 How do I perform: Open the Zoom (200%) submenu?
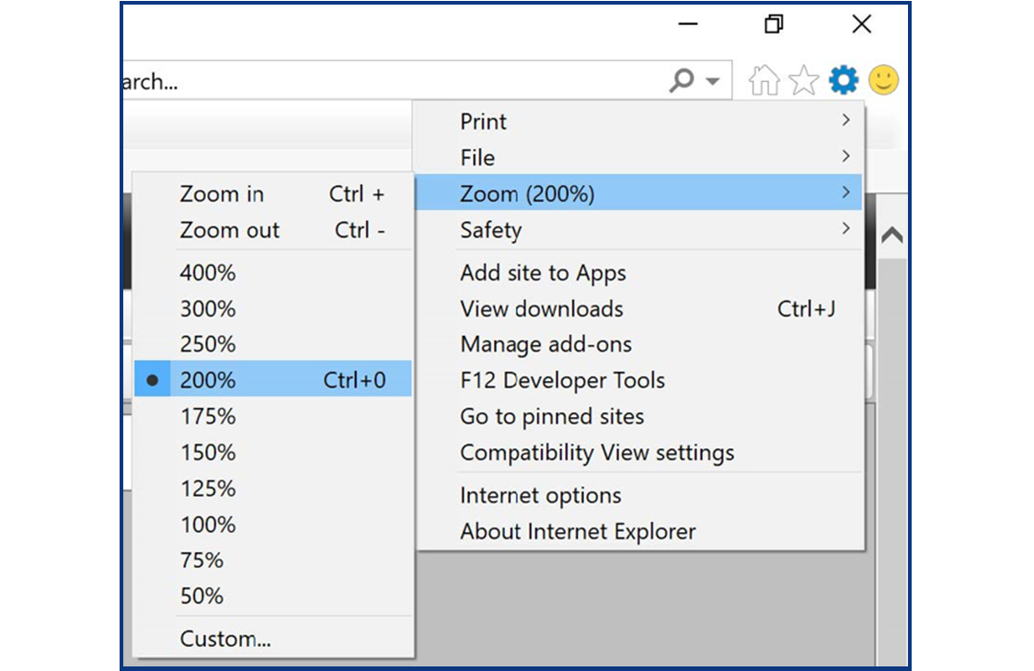pyautogui.click(x=638, y=192)
